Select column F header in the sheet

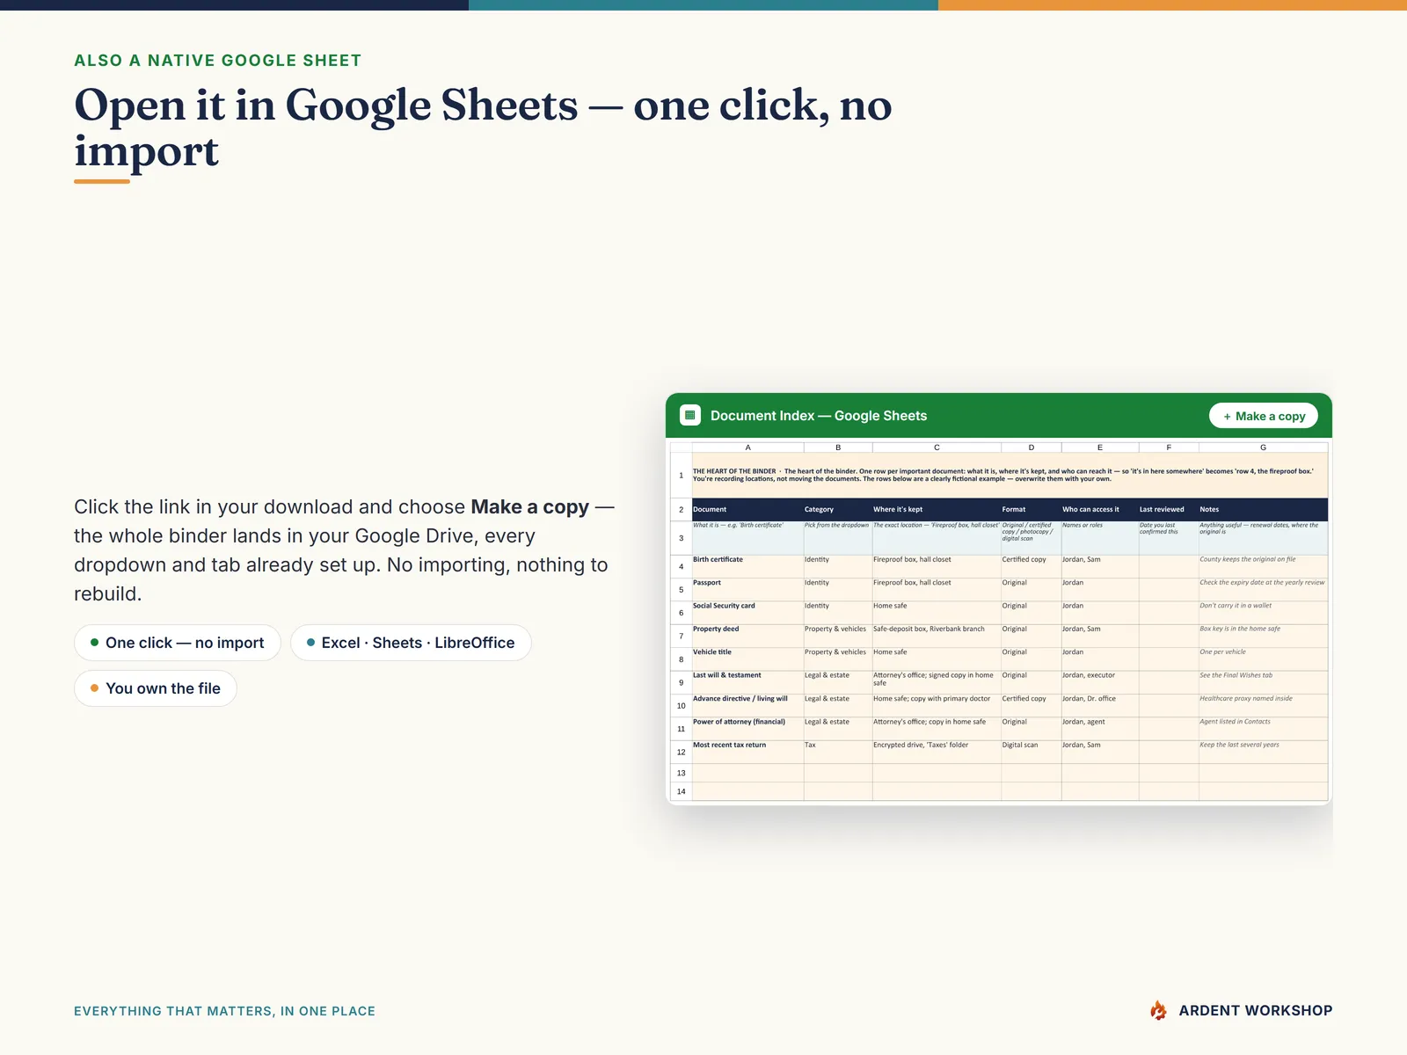click(1169, 447)
